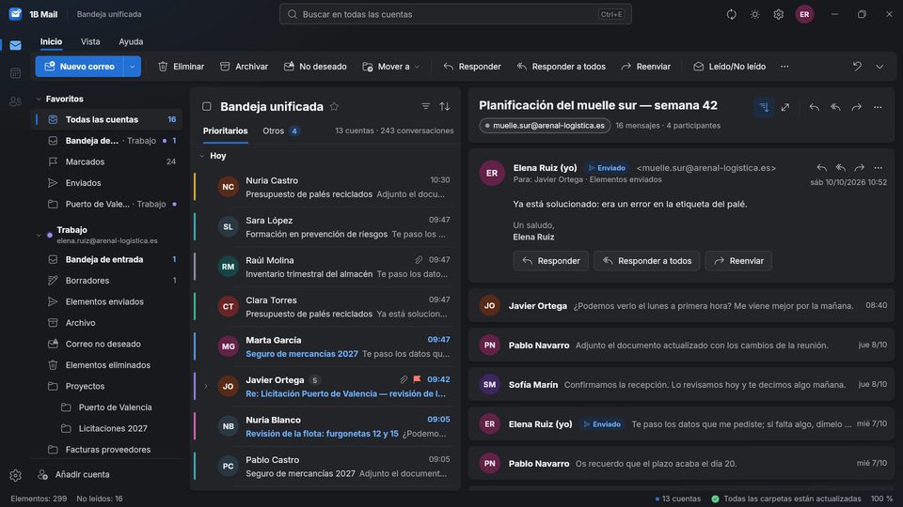Click Responder button below the message body

coord(551,261)
